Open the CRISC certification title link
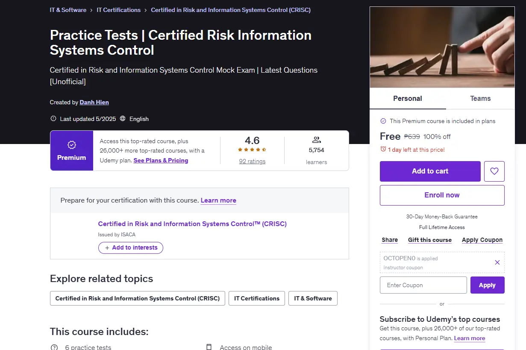Image resolution: width=526 pixels, height=350 pixels. tap(192, 224)
